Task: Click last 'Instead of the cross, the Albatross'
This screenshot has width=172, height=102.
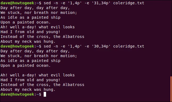Action: [x=42, y=85]
